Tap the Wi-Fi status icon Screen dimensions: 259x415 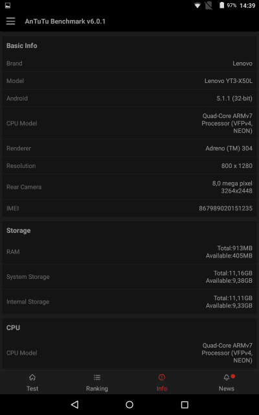(x=197, y=5)
